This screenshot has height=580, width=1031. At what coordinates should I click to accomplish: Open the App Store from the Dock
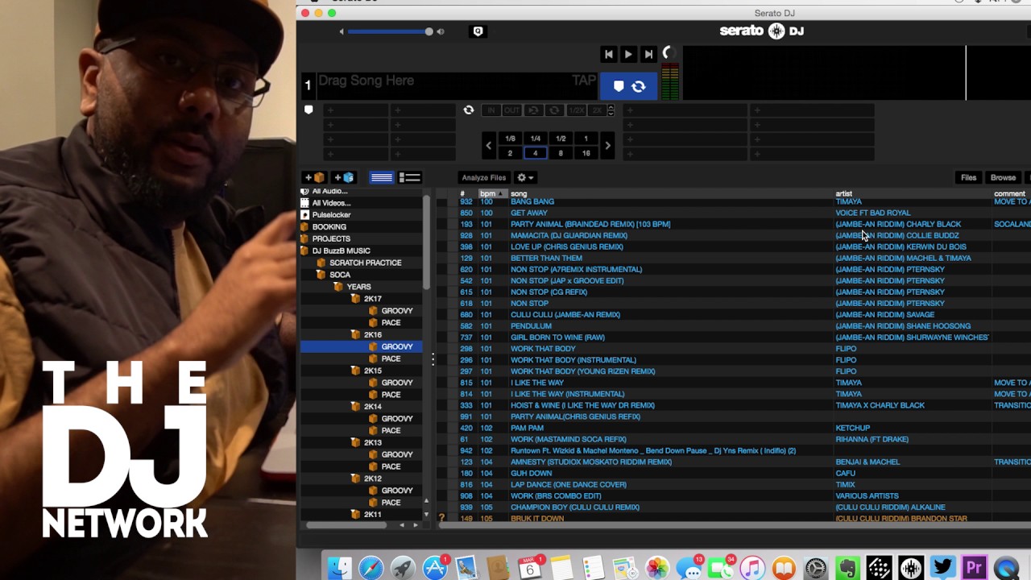pos(435,567)
